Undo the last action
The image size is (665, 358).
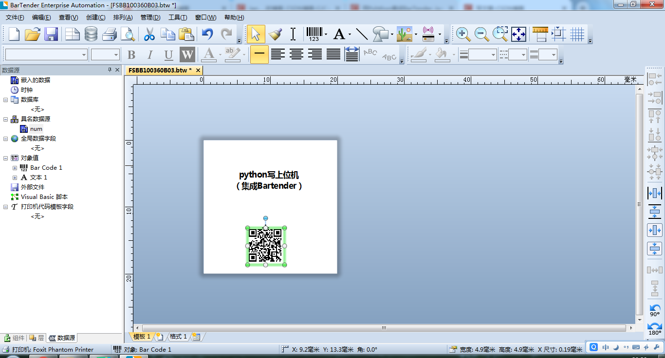(x=208, y=34)
